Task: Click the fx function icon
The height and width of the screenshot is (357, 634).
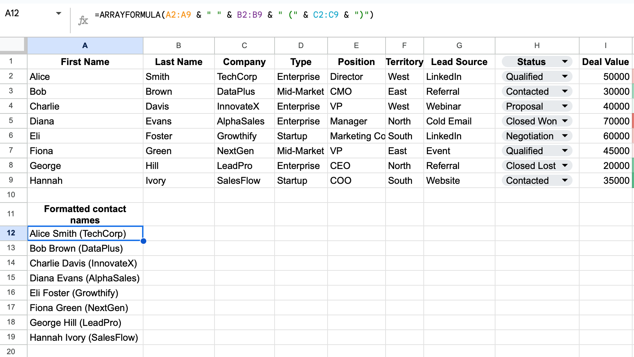Action: pos(83,21)
